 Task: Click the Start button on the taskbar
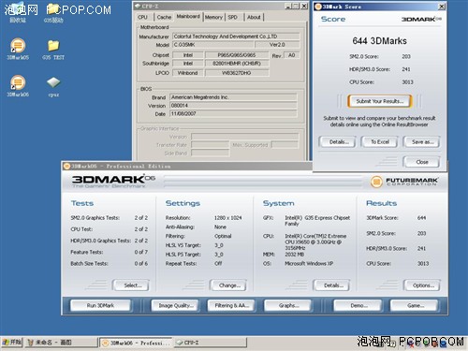pos(11,343)
